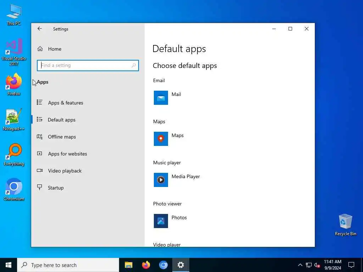Select Notepad++ desktop shortcut
This screenshot has width=363, height=272.
[x=14, y=120]
